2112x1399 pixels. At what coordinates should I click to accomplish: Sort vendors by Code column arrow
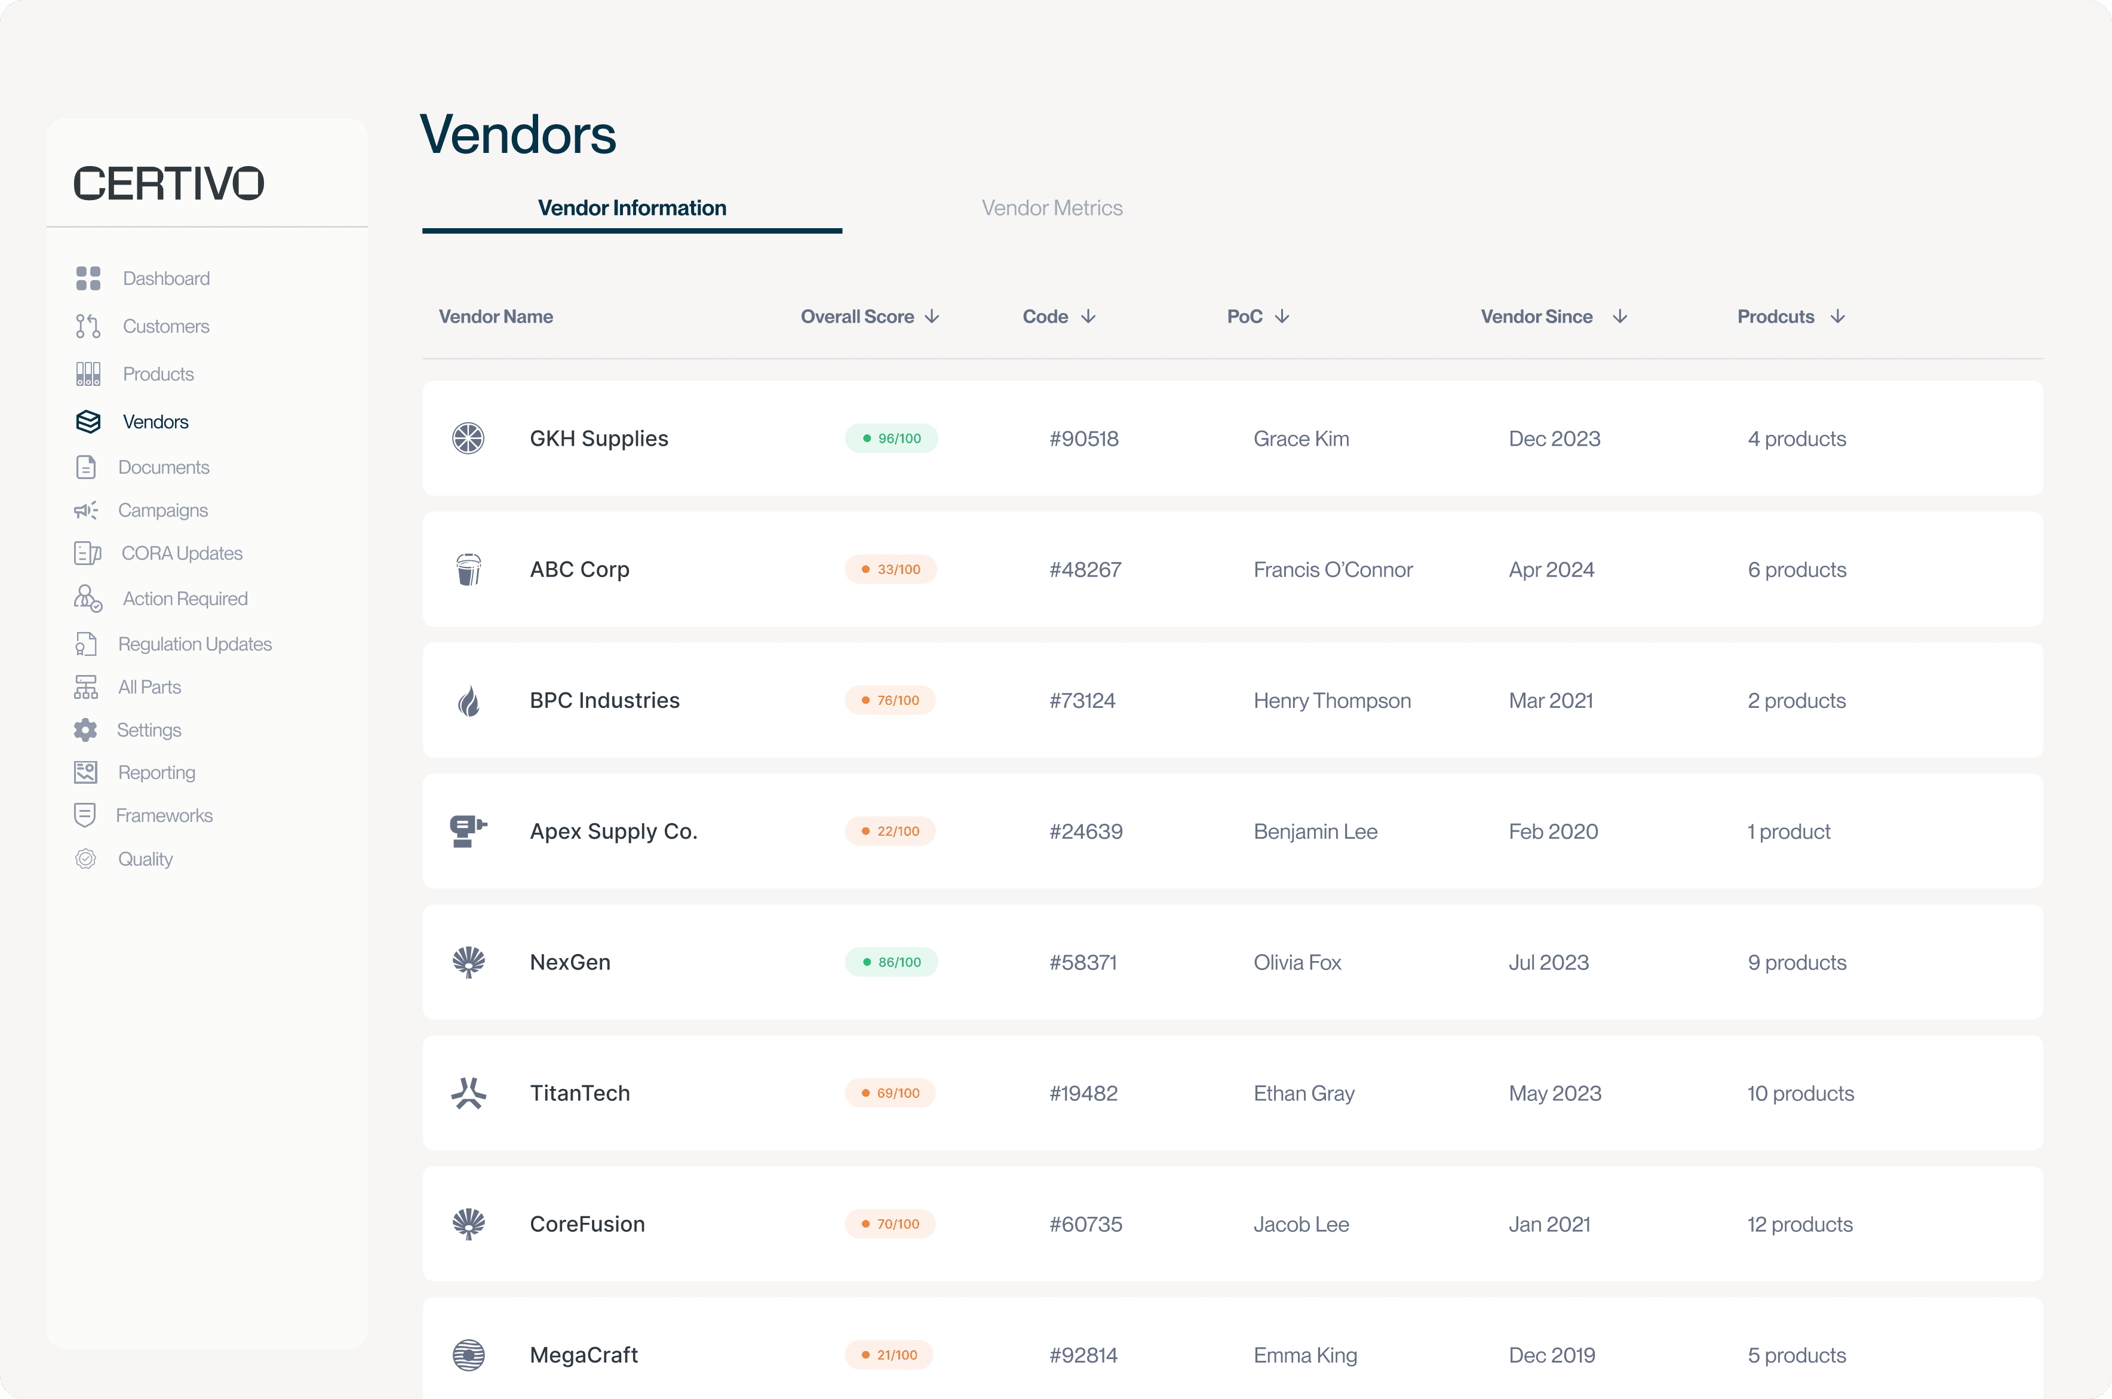(x=1088, y=317)
